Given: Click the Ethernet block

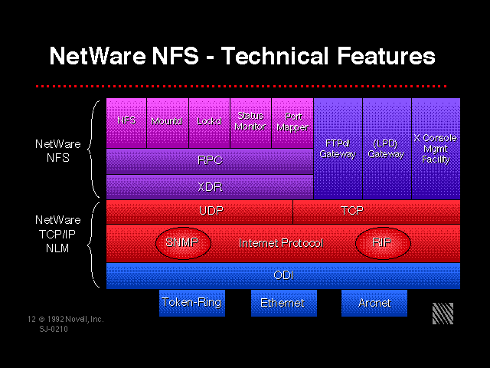Looking at the screenshot, I should pos(284,303).
